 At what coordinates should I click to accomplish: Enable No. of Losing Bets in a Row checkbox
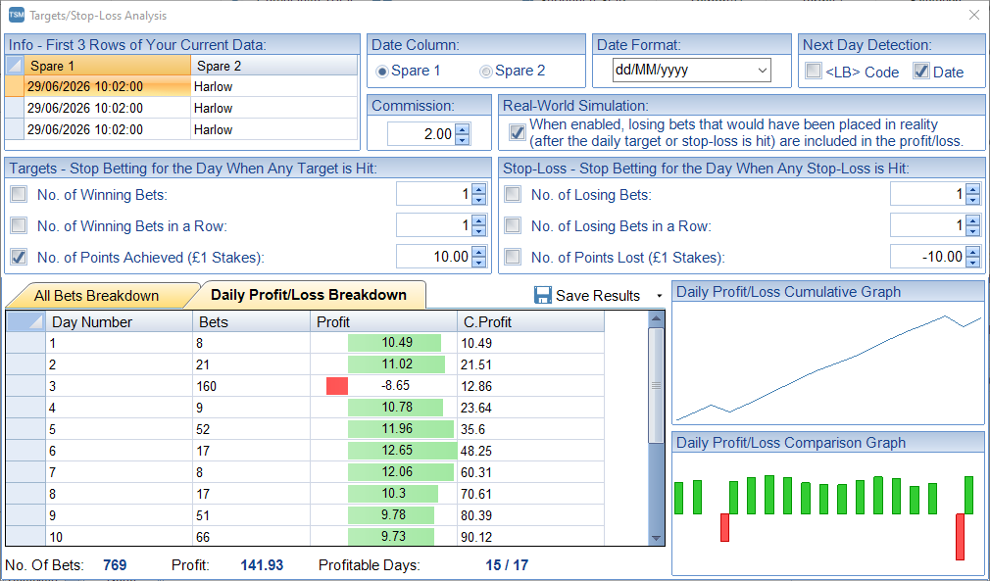click(513, 224)
